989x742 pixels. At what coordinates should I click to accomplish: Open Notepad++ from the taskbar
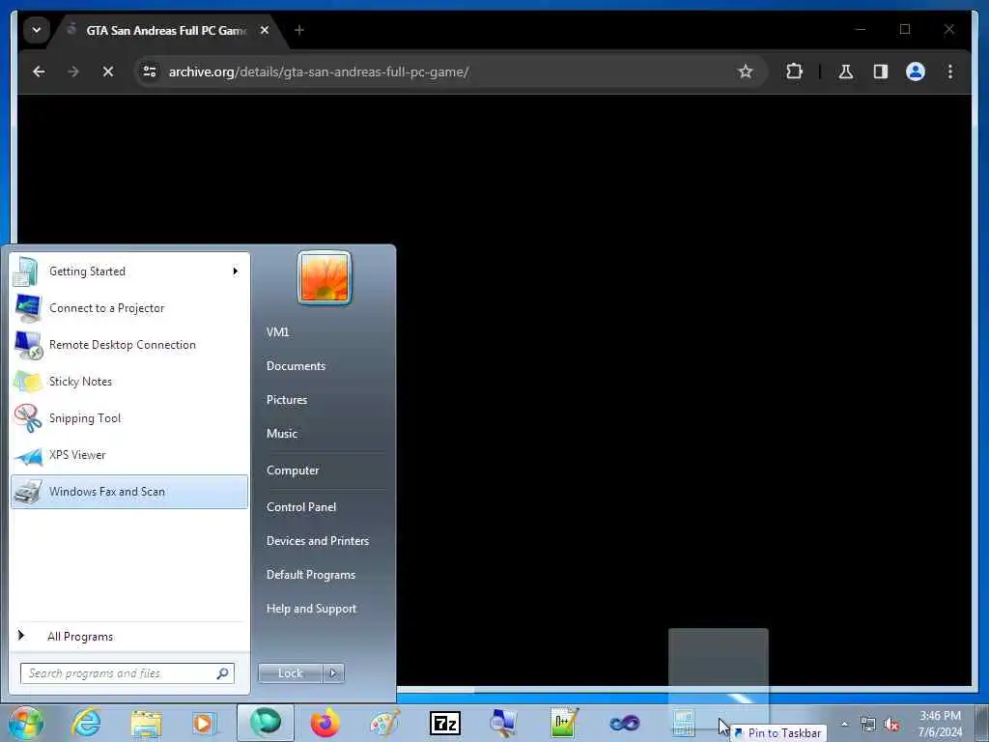pos(564,723)
